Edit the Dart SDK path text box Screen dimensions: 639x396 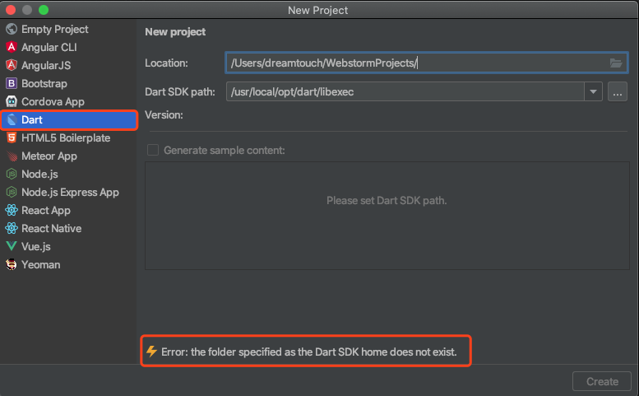[x=405, y=91]
